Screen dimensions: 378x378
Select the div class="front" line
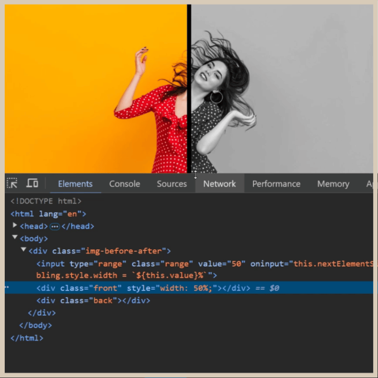click(189, 288)
